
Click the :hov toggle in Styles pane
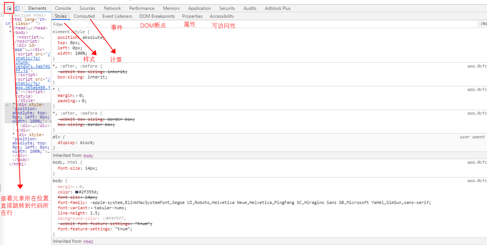pyautogui.click(x=483, y=24)
